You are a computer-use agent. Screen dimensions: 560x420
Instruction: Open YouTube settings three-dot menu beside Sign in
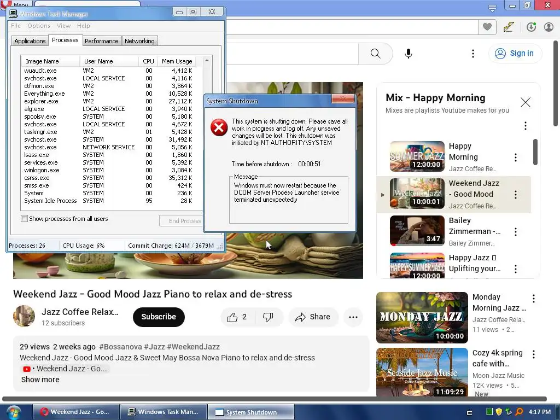[473, 54]
